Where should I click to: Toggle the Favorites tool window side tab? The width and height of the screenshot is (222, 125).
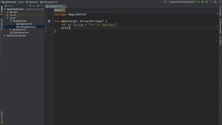pyautogui.click(x=2, y=117)
